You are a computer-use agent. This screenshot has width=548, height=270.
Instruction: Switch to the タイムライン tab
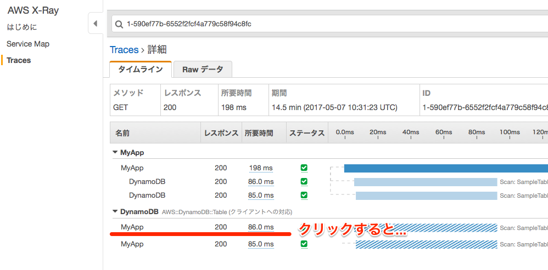coord(141,70)
